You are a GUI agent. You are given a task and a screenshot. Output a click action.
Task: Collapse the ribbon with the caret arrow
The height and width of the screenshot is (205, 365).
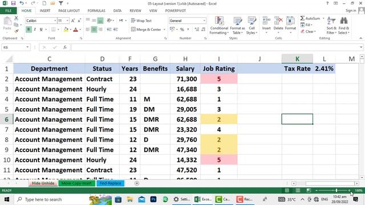click(x=361, y=38)
